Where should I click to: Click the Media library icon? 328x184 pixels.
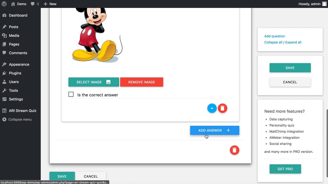click(4, 36)
